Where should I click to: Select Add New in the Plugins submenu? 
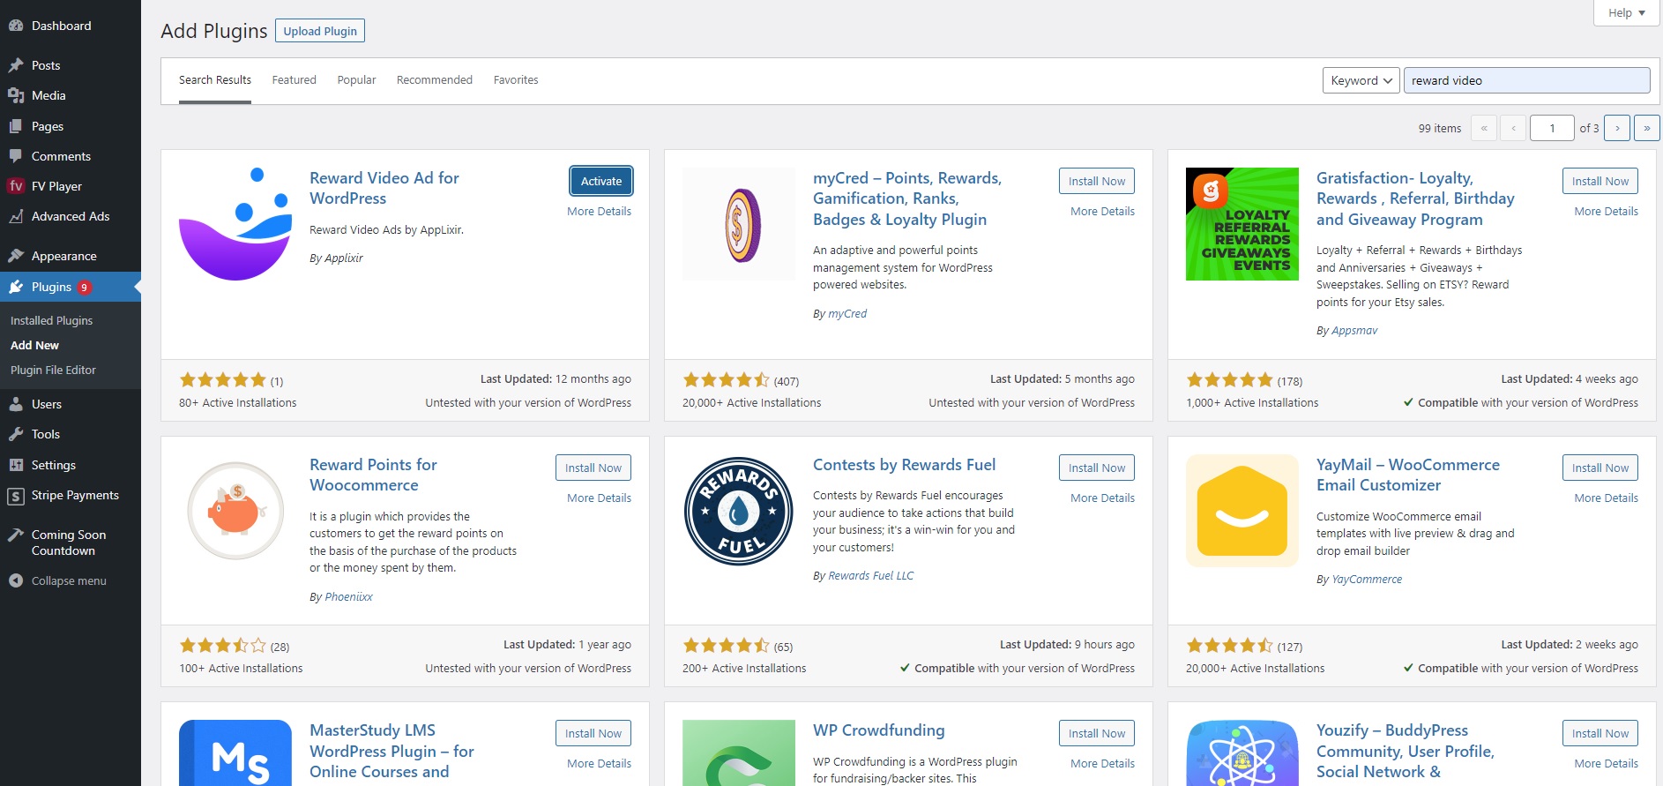34,345
